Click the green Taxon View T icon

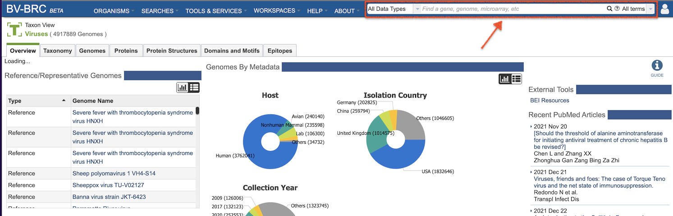14,30
